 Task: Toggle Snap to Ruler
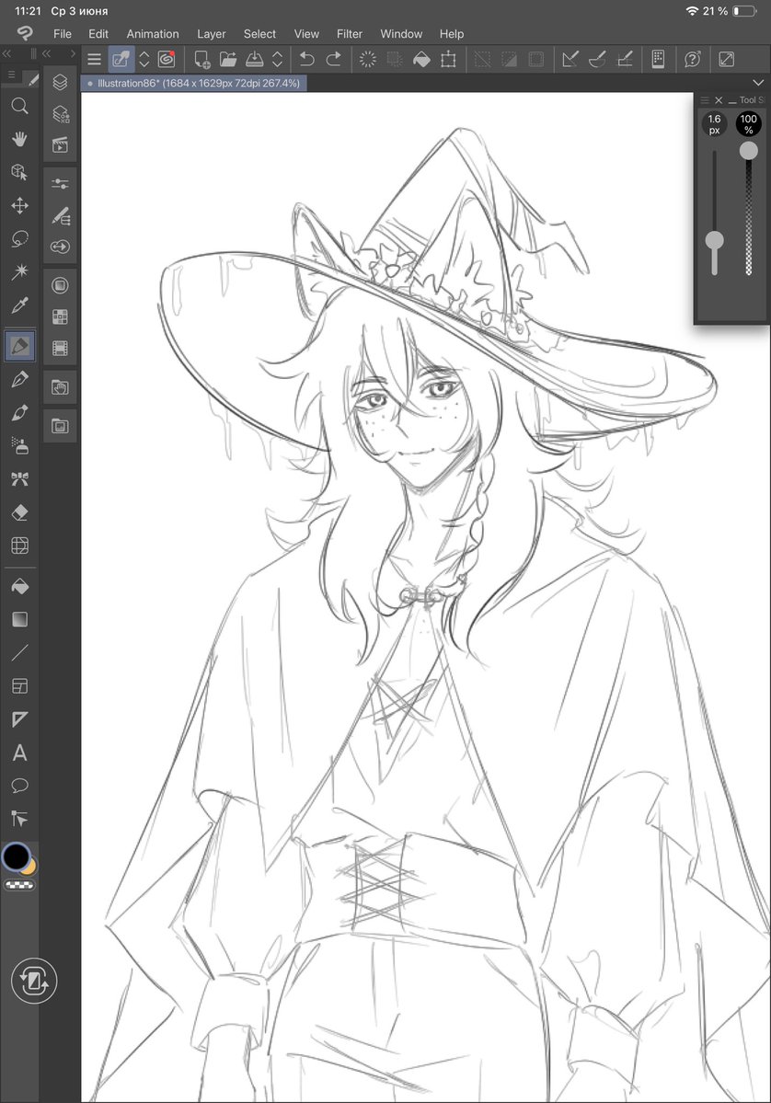click(x=570, y=59)
